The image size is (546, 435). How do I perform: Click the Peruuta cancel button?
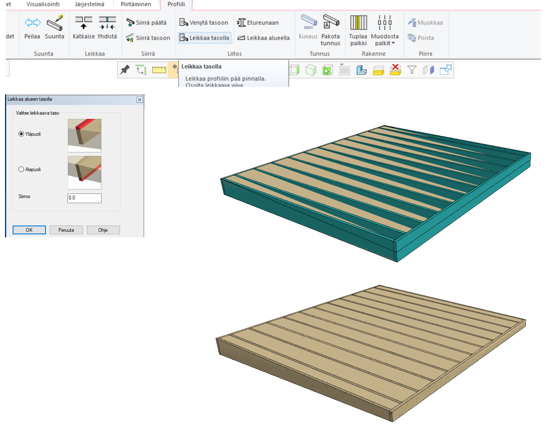click(x=66, y=230)
